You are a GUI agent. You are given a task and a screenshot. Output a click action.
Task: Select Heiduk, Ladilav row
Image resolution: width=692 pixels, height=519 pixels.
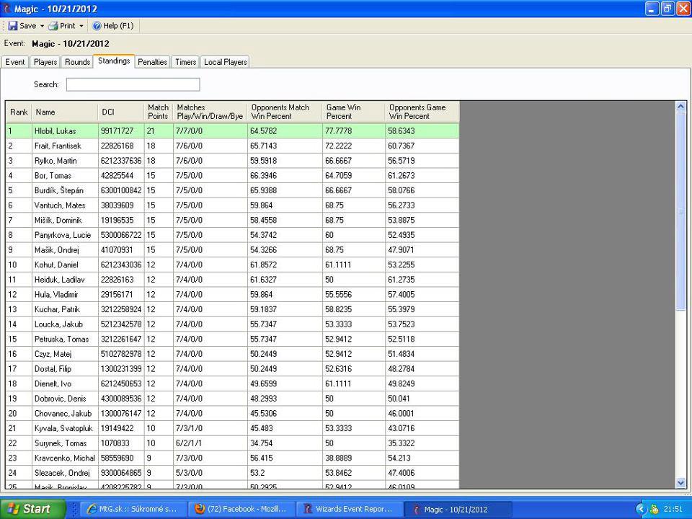(233, 280)
